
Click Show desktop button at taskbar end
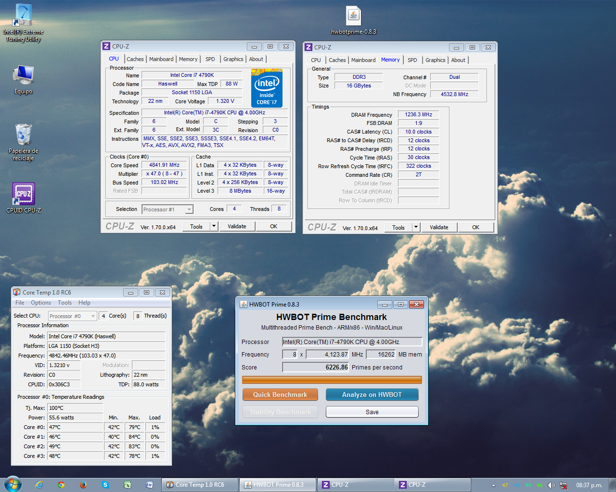click(x=612, y=485)
